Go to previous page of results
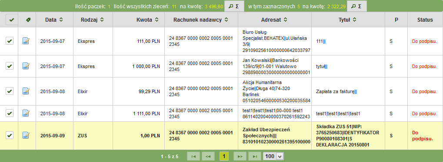This screenshot has height=162, width=443. tap(209, 156)
